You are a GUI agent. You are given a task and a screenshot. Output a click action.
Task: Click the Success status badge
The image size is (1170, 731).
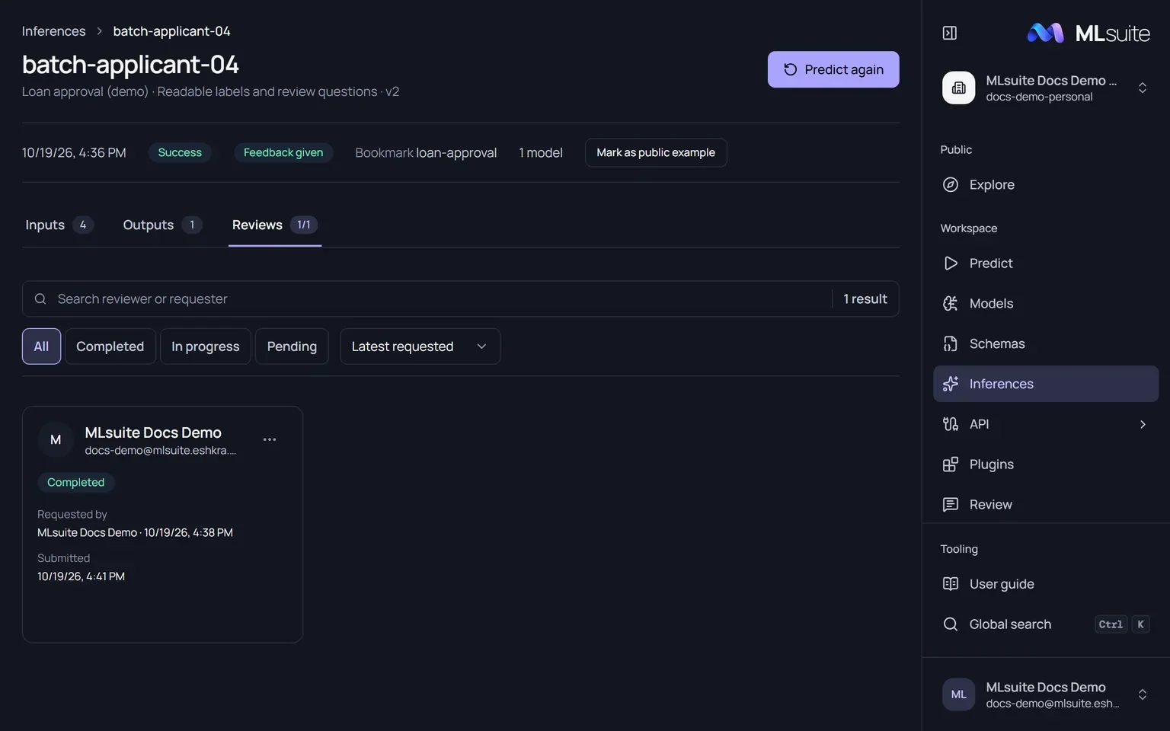click(x=180, y=152)
